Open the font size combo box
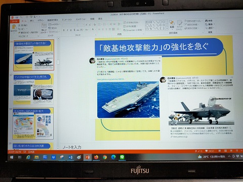 click(81, 25)
